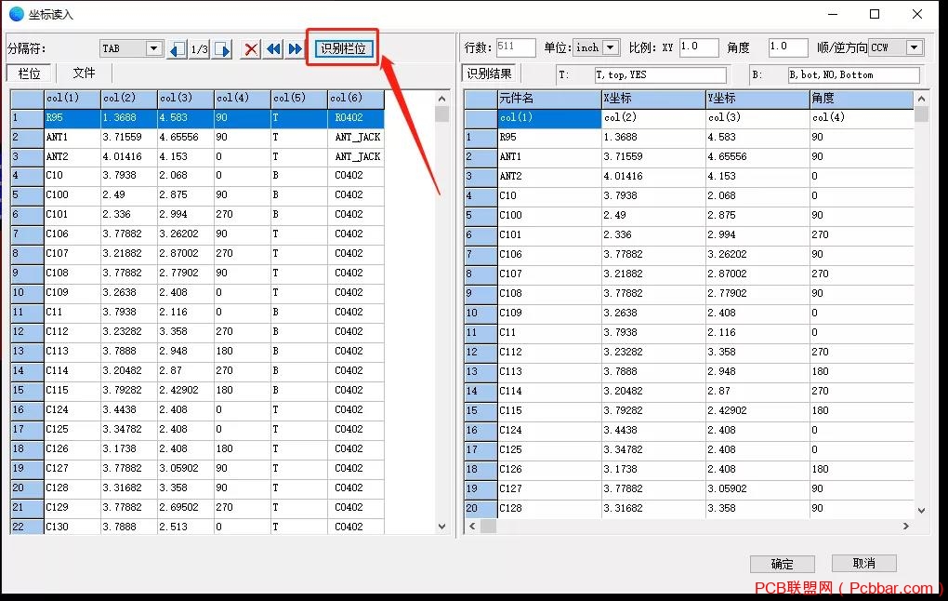Viewport: 948px width, 601px height.
Task: Click the Y坐标 column header
Action: coord(757,98)
